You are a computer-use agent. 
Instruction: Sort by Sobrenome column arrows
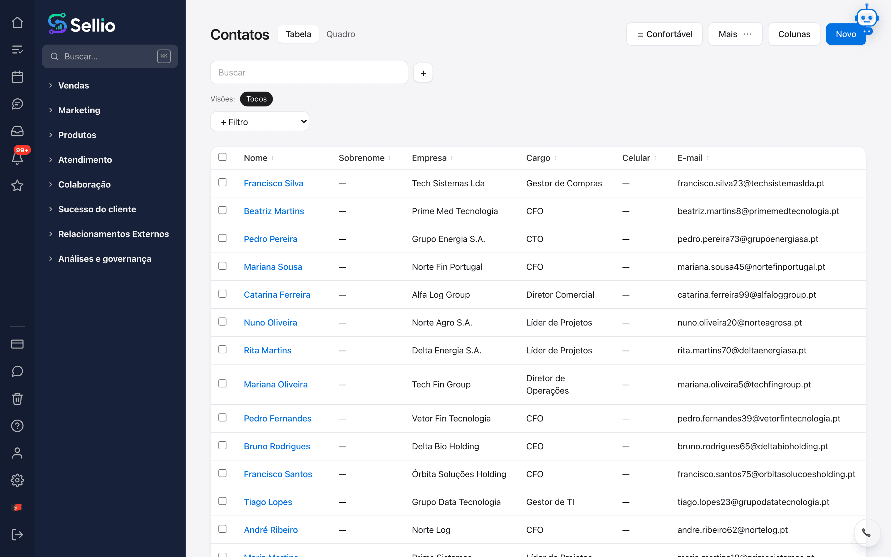point(390,158)
